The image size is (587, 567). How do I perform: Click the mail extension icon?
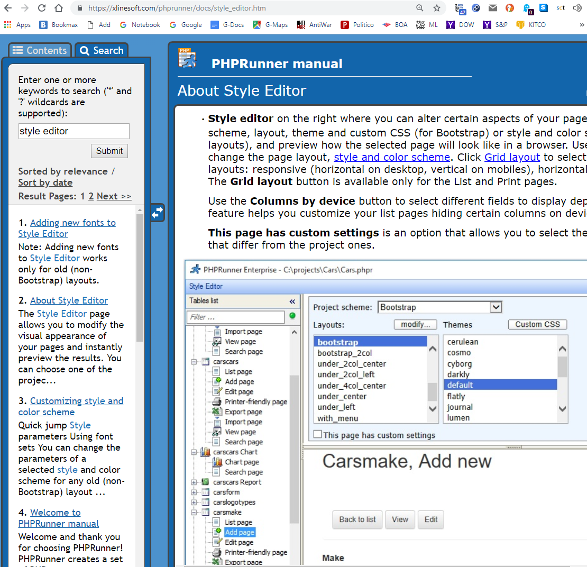493,8
